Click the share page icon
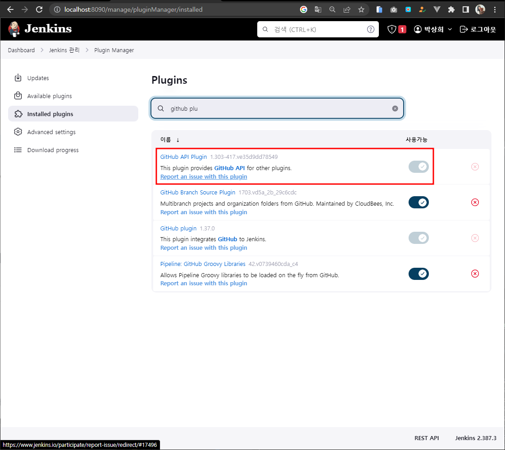Screen dimensions: 505x450 point(347,9)
